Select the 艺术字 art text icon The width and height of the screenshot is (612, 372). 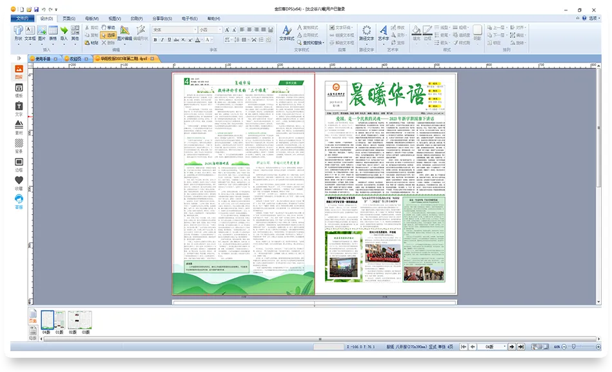[x=384, y=32]
